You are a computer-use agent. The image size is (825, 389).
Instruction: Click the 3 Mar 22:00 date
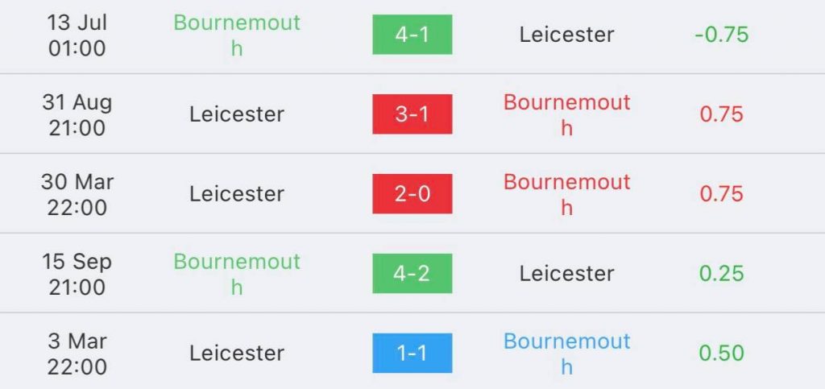[77, 354]
